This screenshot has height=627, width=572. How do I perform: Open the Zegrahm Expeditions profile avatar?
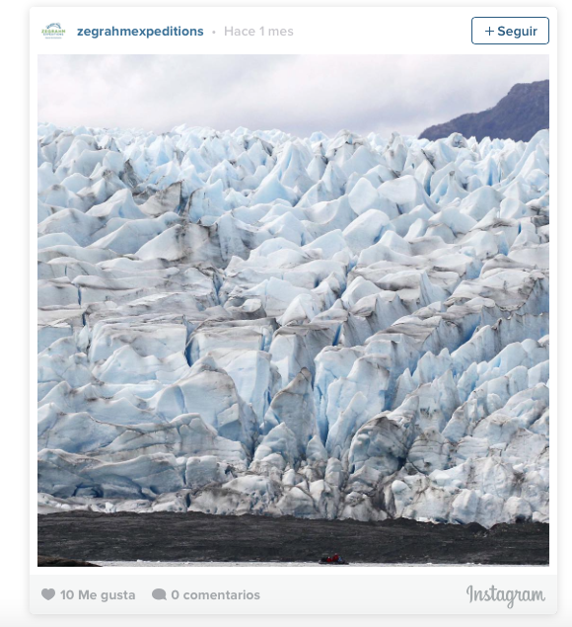(x=53, y=31)
